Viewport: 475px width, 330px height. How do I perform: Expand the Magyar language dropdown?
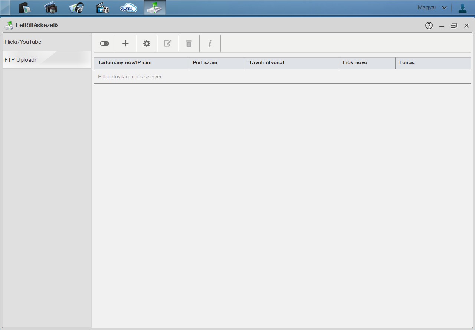432,7
